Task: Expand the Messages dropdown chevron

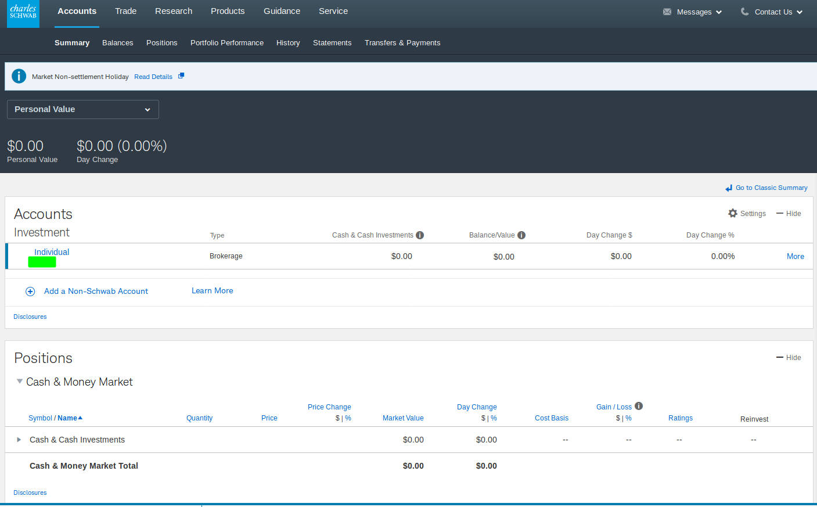Action: (719, 12)
